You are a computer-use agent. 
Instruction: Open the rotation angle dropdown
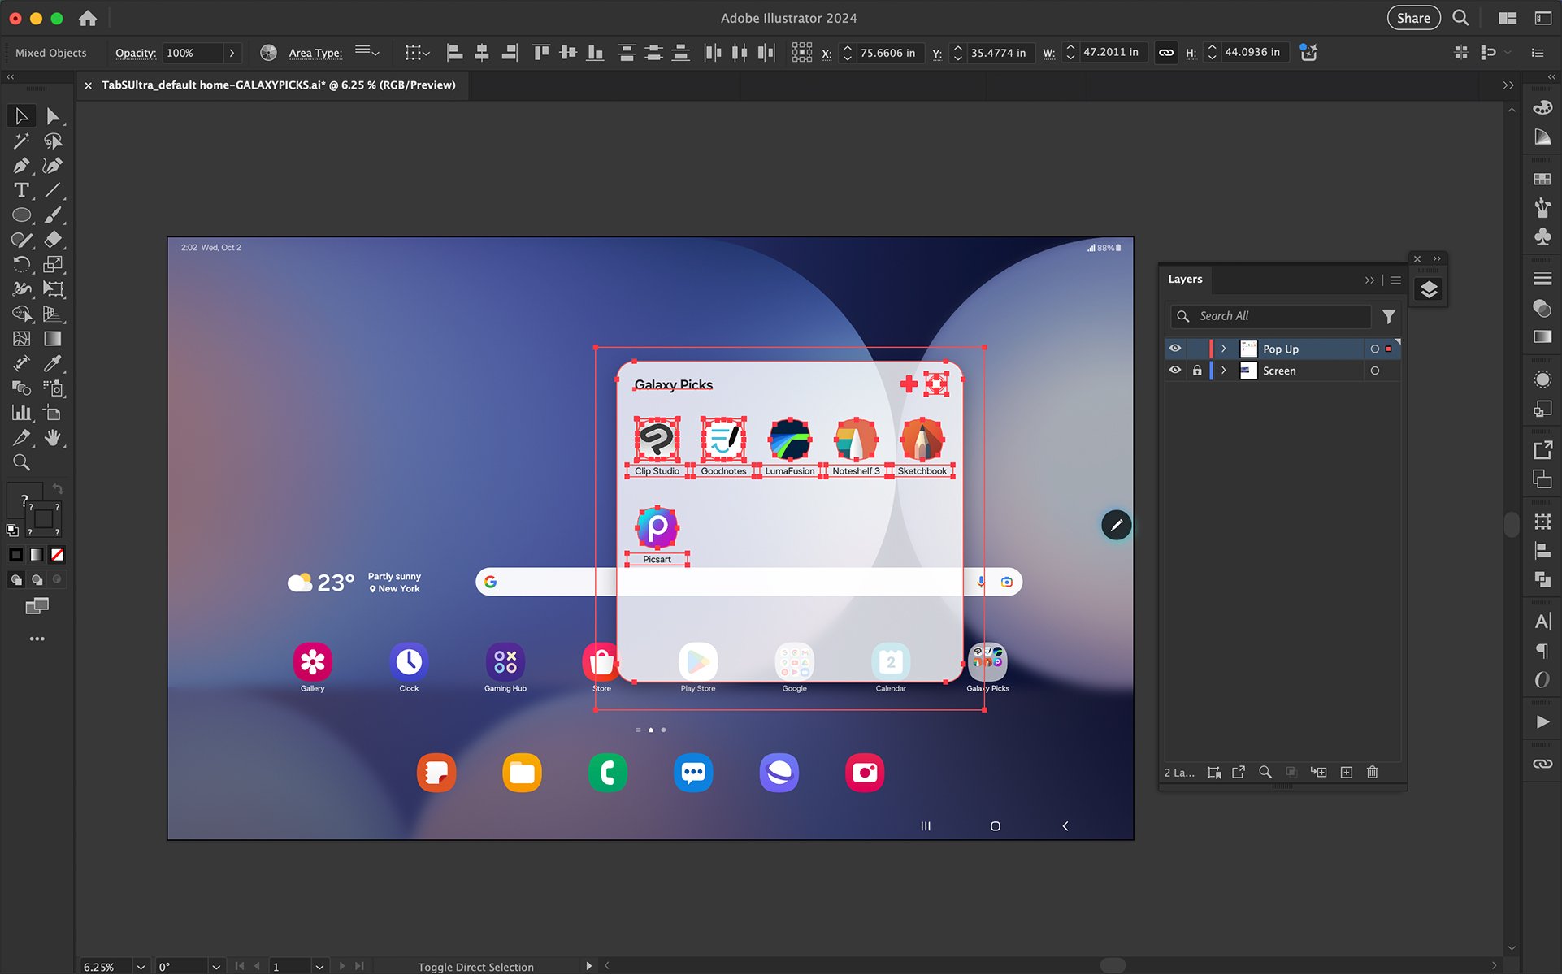pyautogui.click(x=216, y=967)
